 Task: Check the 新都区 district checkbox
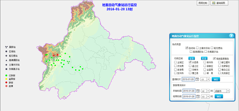[205, 66]
